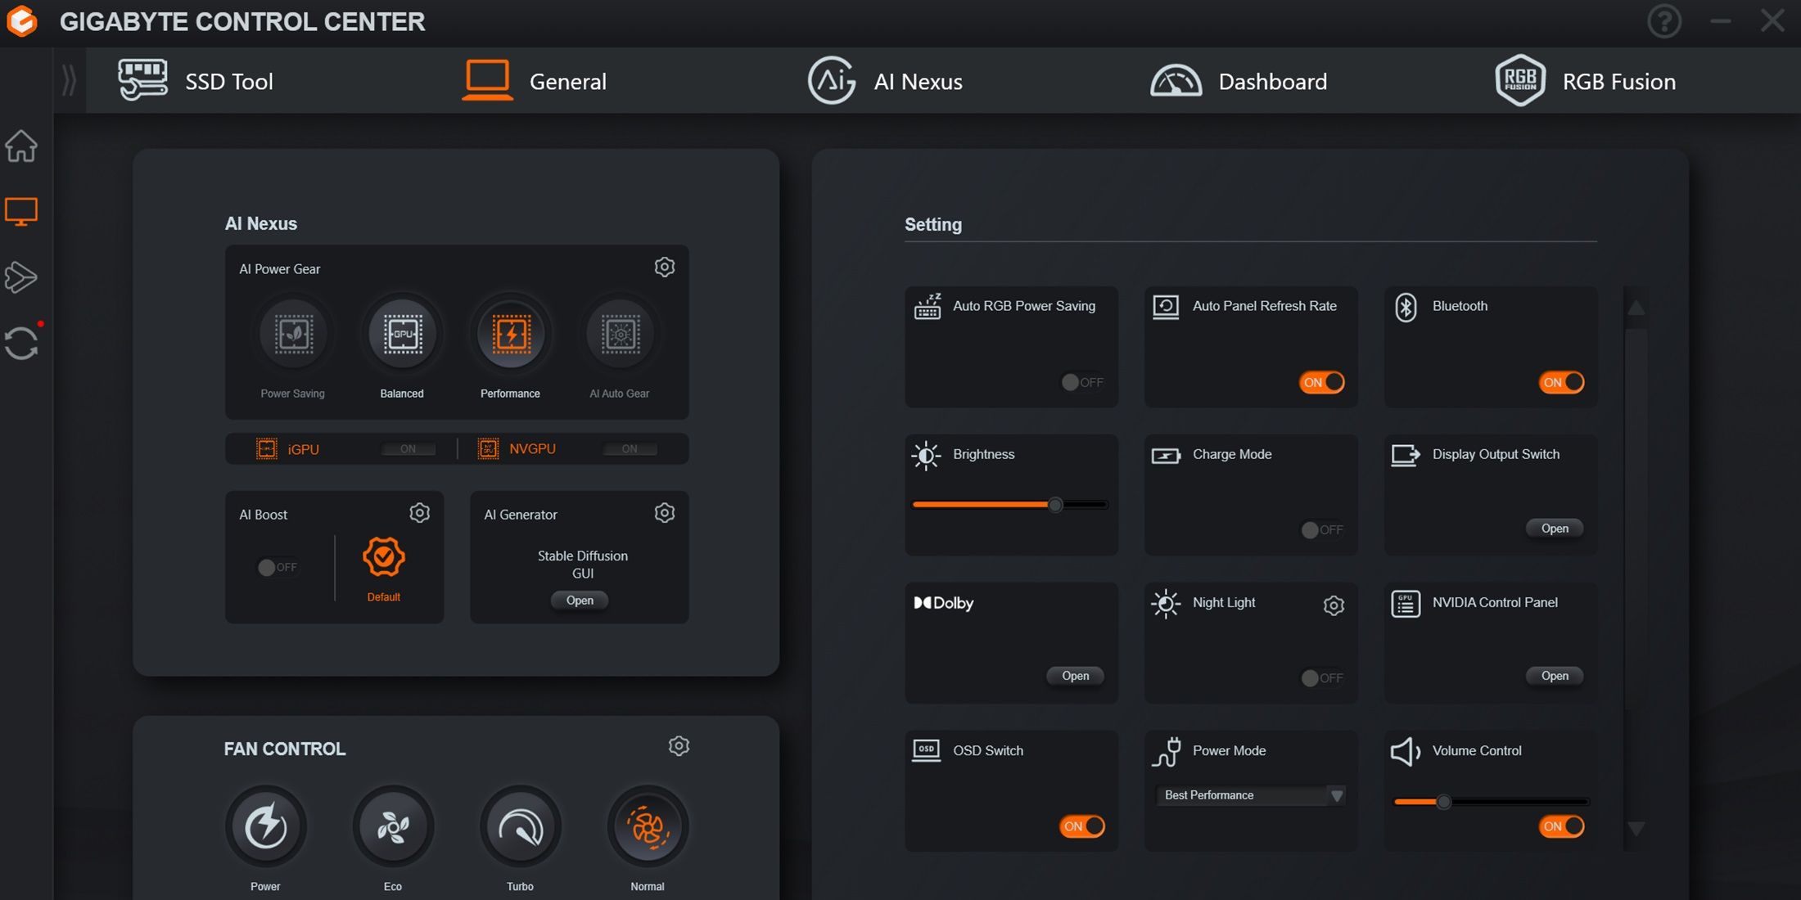This screenshot has height=900, width=1801.
Task: Open the Dolby audio settings
Action: 1074,675
